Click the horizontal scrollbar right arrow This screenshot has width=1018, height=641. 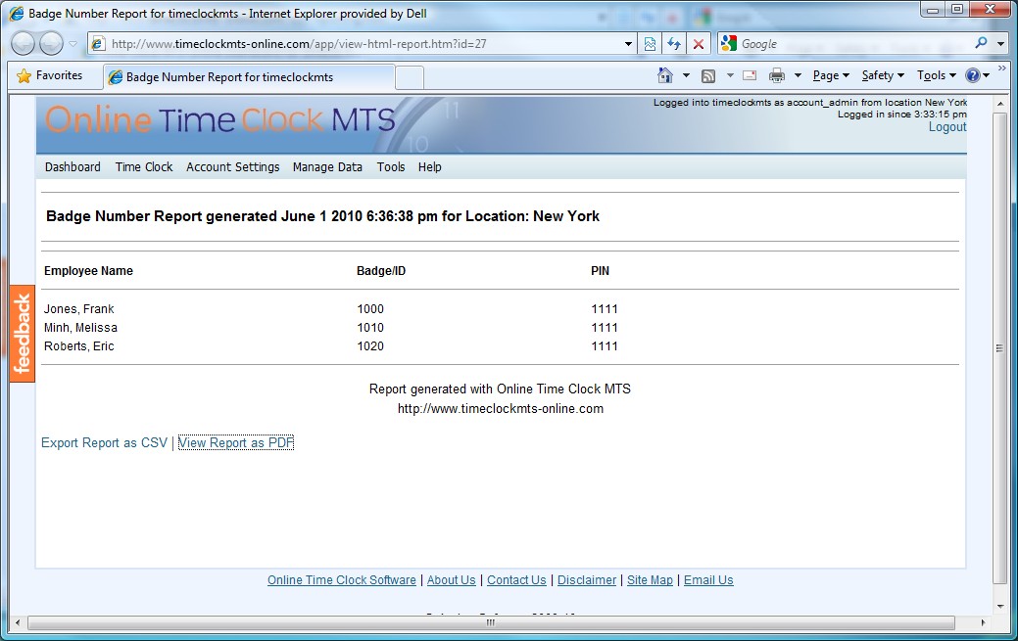[984, 622]
